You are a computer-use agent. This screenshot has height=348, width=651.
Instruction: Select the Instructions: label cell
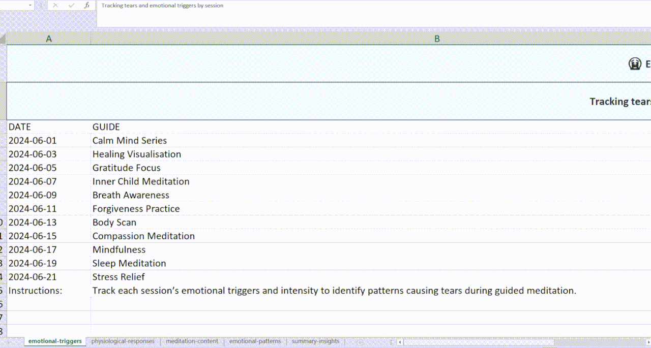[x=49, y=291]
